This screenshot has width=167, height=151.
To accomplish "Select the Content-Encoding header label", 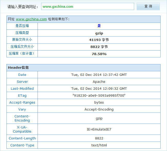I will tap(22, 118).
